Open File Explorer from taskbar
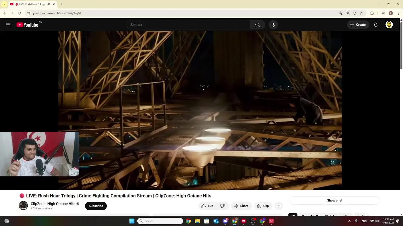 pyautogui.click(x=197, y=221)
